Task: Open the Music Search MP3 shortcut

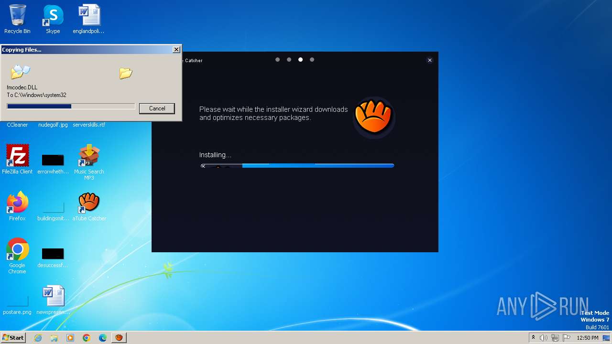Action: (x=89, y=161)
